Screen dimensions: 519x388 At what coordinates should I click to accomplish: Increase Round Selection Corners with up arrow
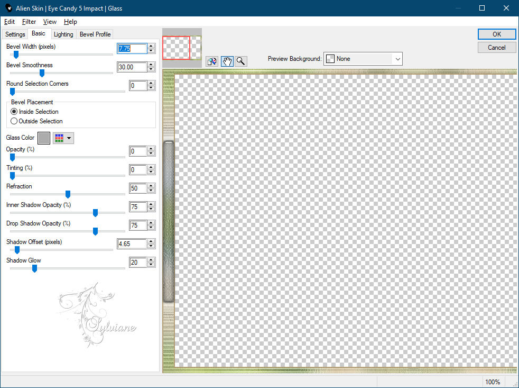tap(151, 83)
